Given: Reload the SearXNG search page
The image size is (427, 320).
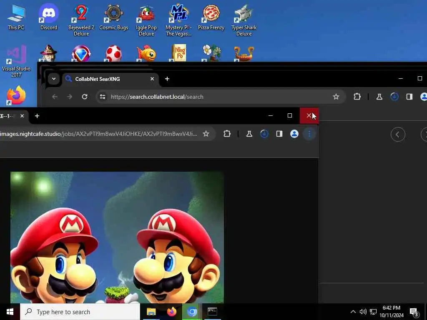Looking at the screenshot, I should (84, 97).
